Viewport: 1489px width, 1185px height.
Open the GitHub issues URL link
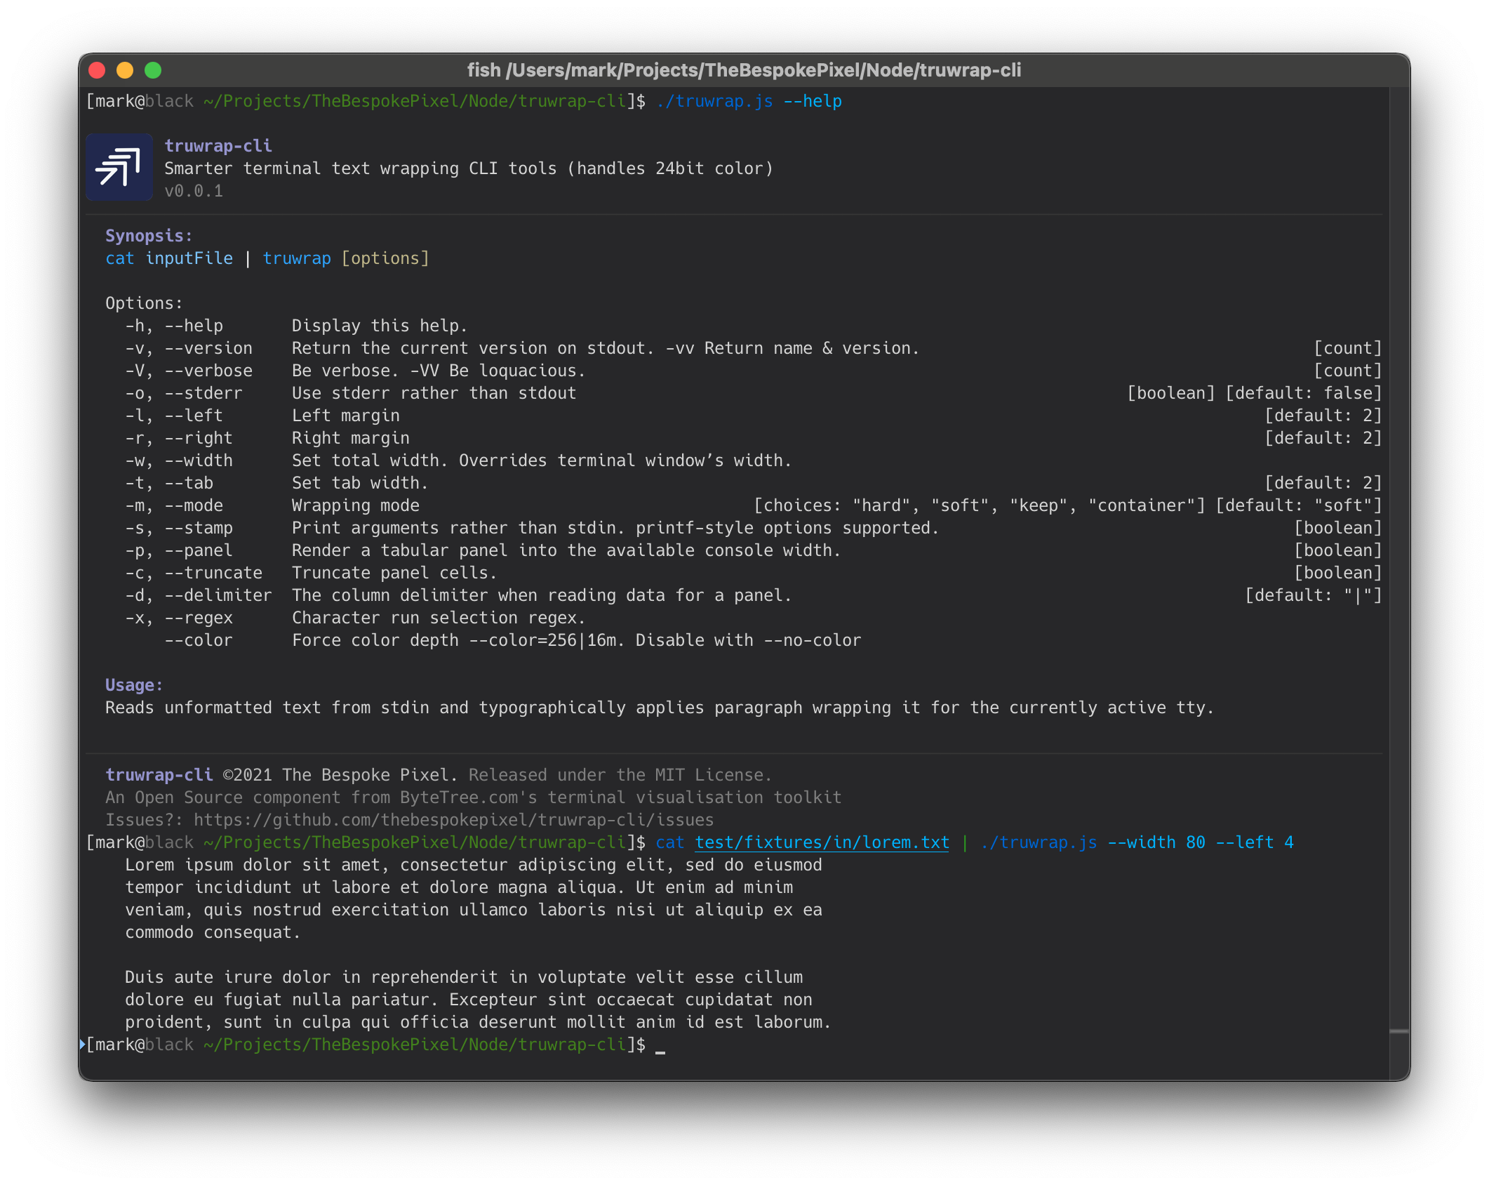coord(453,820)
